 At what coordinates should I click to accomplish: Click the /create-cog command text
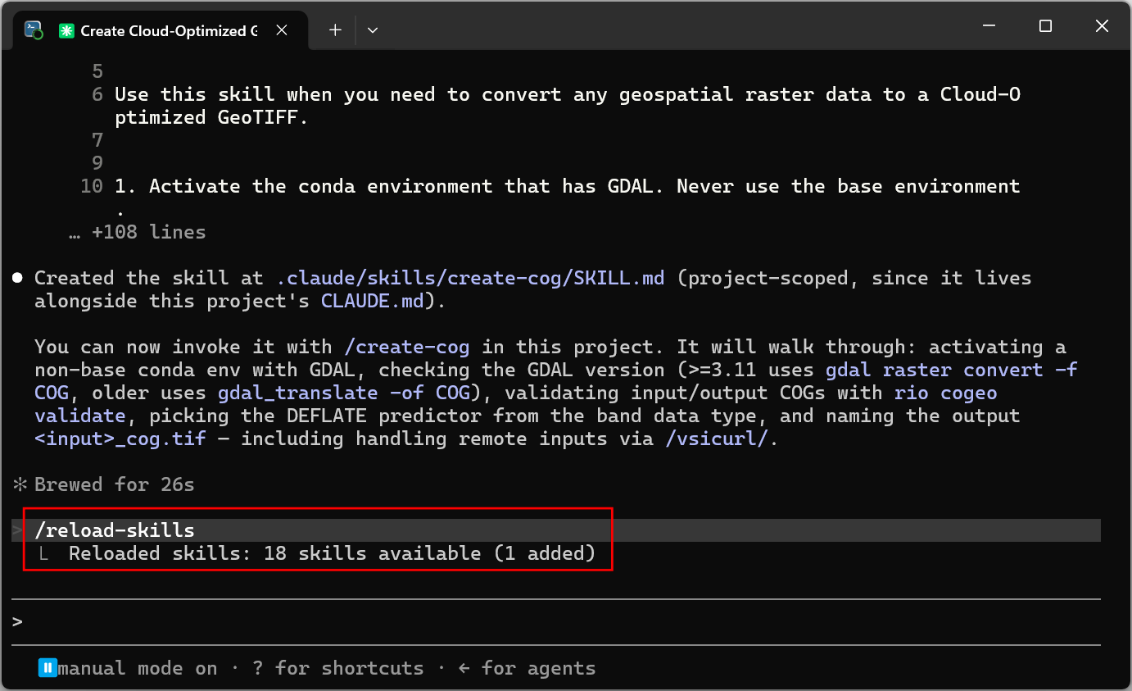click(x=407, y=347)
